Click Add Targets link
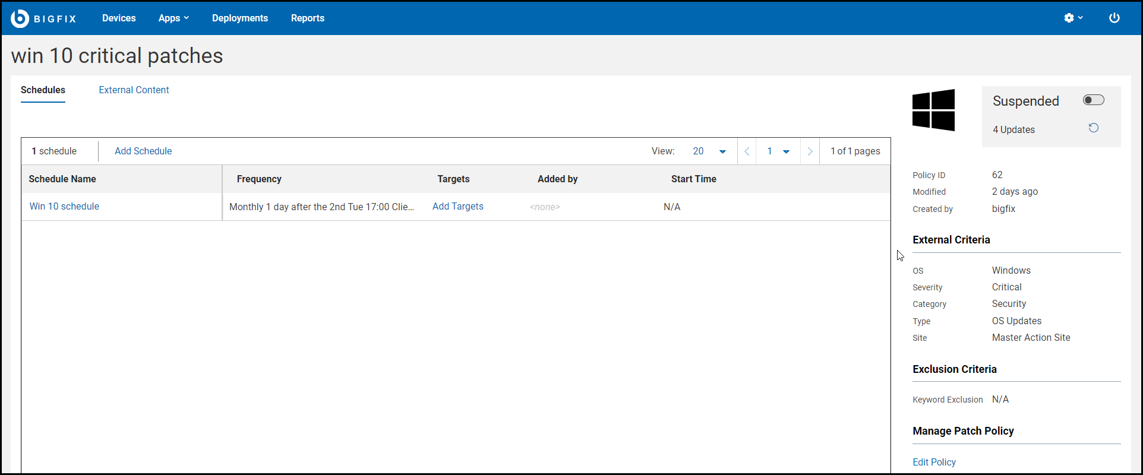The width and height of the screenshot is (1143, 475). [457, 207]
